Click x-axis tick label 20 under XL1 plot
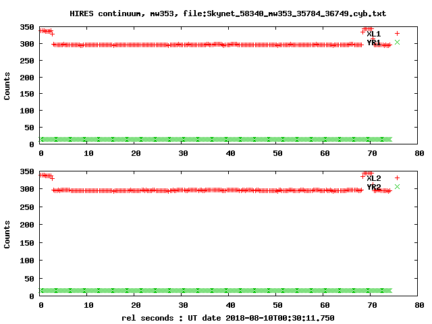Viewport: 432px width, 324px height. coord(136,153)
